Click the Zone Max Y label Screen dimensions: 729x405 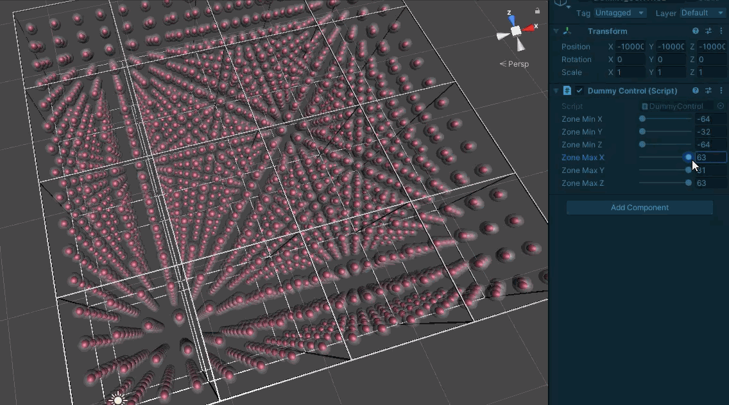click(583, 170)
